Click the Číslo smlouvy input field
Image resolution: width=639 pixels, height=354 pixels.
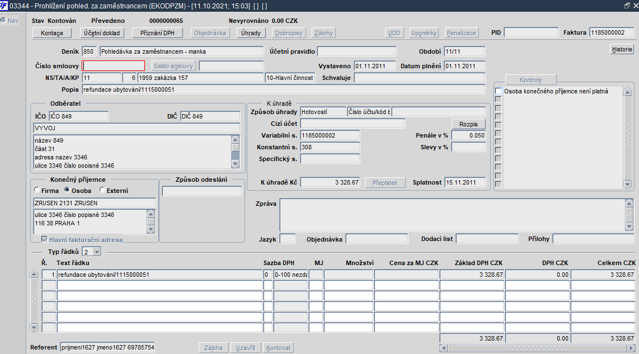point(114,66)
